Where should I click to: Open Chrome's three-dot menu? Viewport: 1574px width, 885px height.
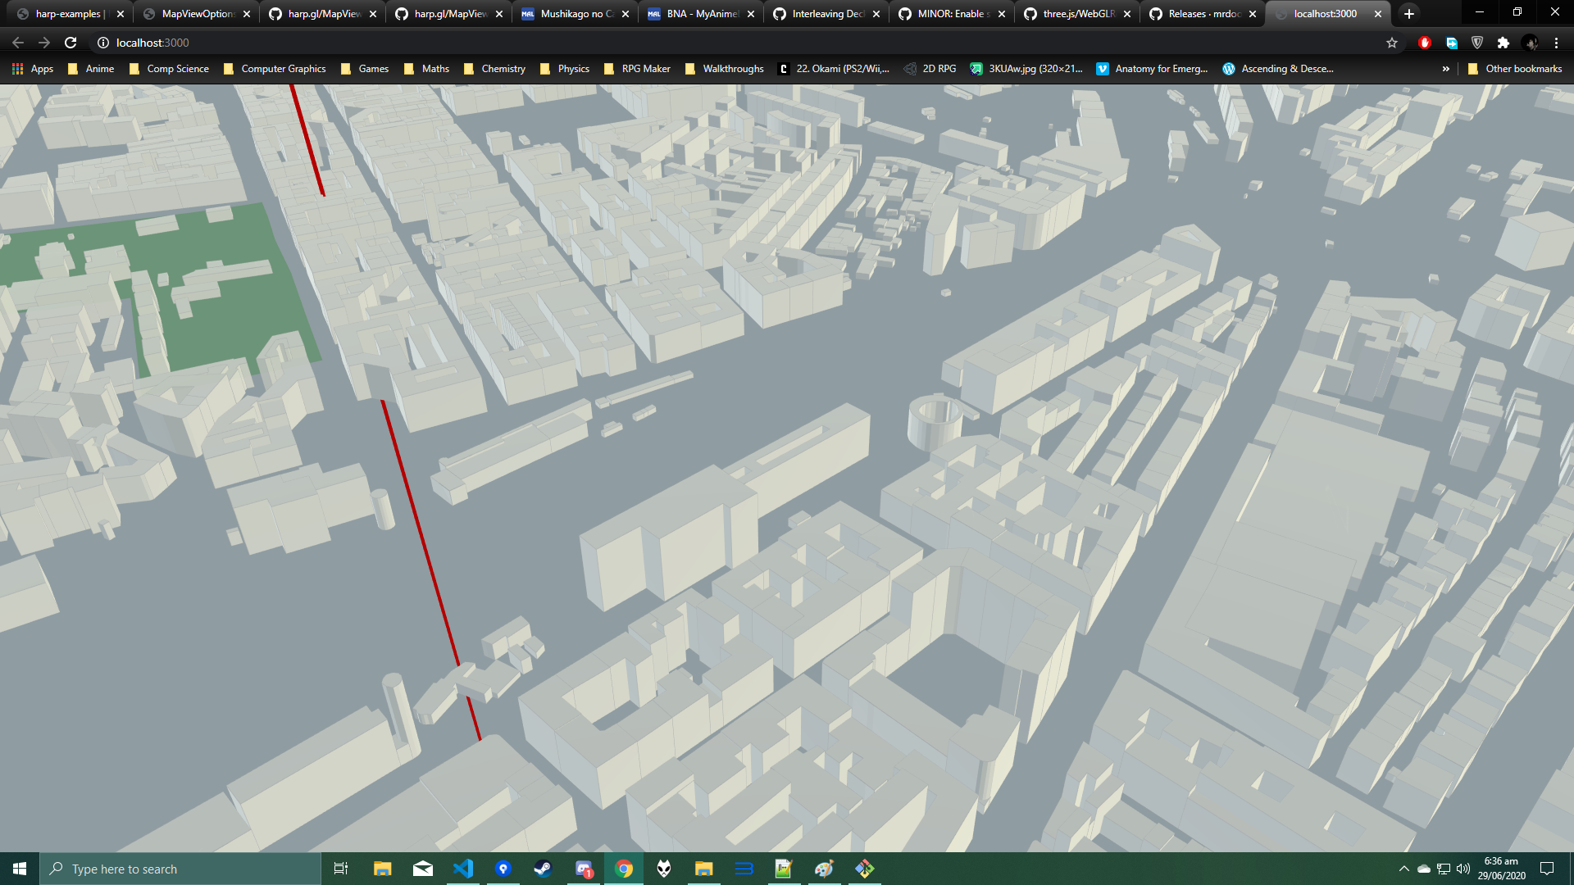pos(1556,43)
